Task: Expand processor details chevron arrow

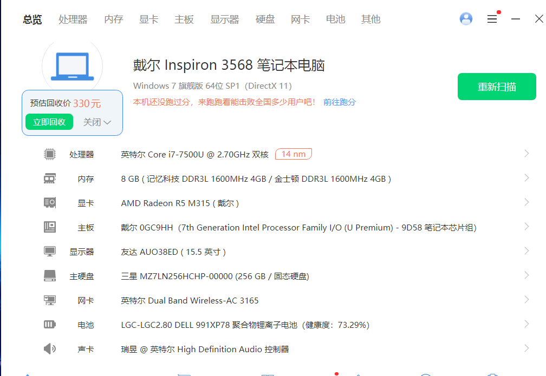Action: (x=526, y=154)
